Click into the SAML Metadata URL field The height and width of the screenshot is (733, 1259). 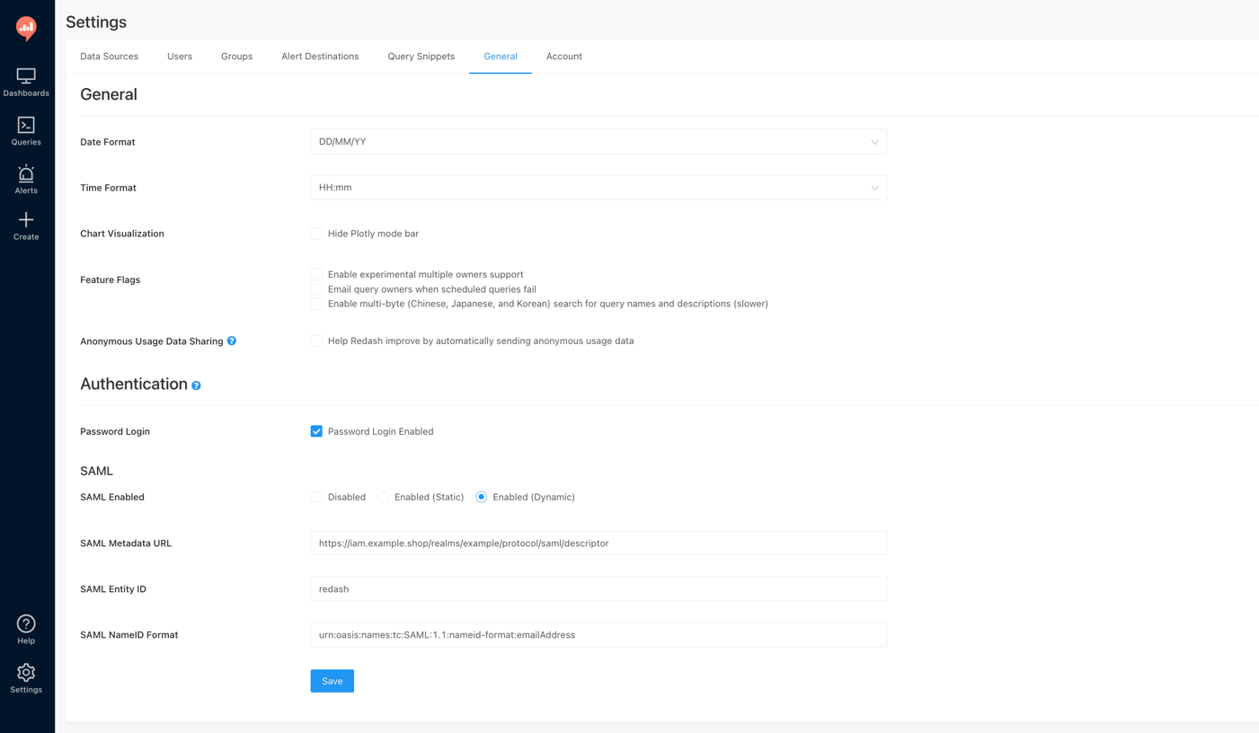click(x=598, y=543)
